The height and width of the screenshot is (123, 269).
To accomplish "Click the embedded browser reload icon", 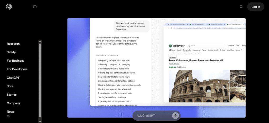I will pos(171,28).
